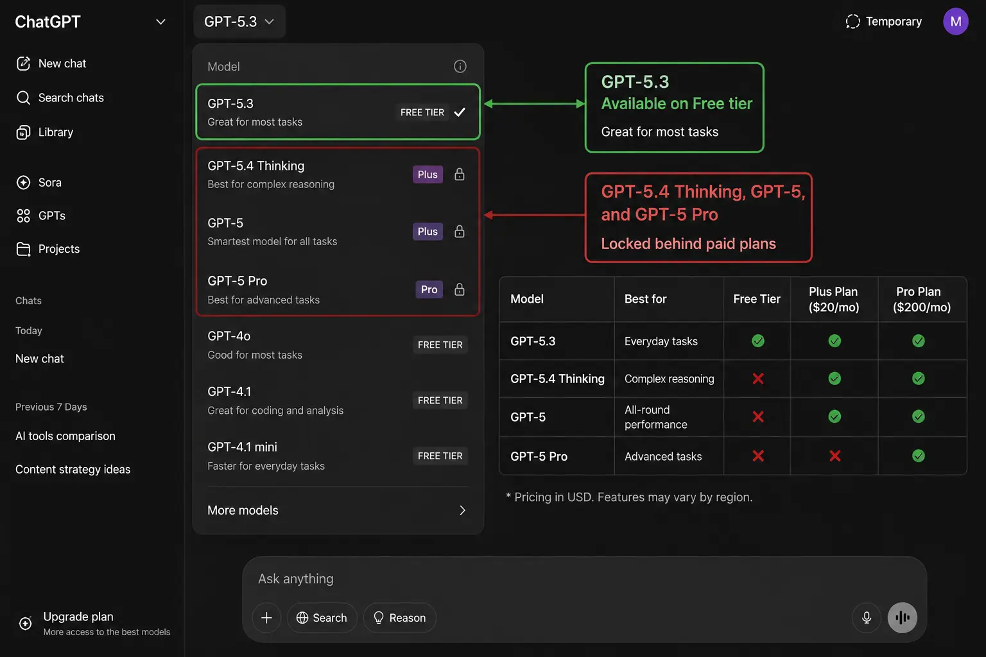Viewport: 986px width, 657px height.
Task: Expand the ChatGPT sidebar header chevron
Action: pos(160,22)
